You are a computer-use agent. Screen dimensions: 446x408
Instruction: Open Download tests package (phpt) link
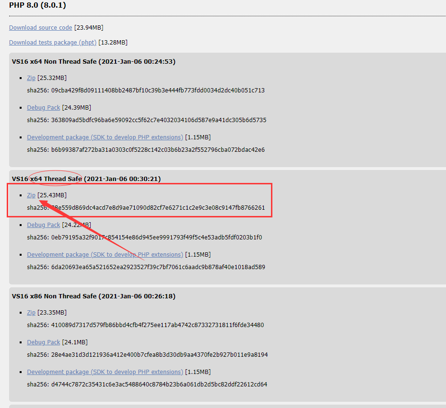click(x=53, y=42)
